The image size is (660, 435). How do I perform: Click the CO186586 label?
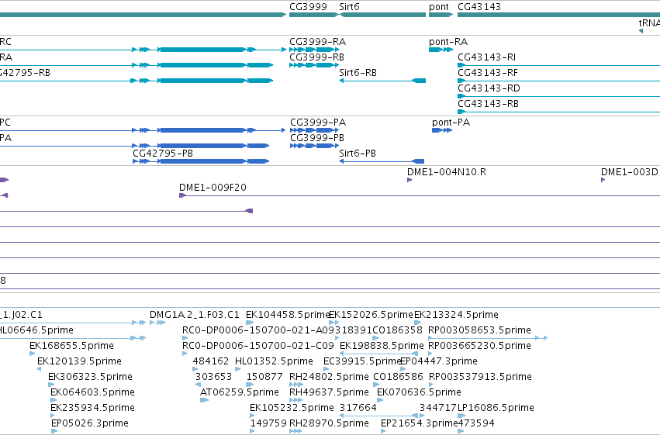click(398, 377)
